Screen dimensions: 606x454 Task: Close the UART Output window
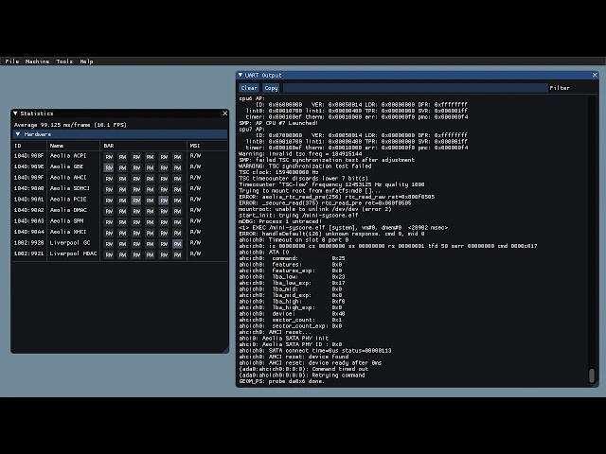tap(595, 75)
